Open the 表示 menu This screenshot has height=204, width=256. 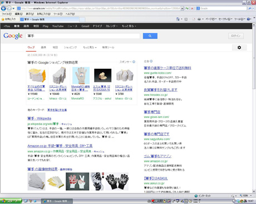pos(29,14)
